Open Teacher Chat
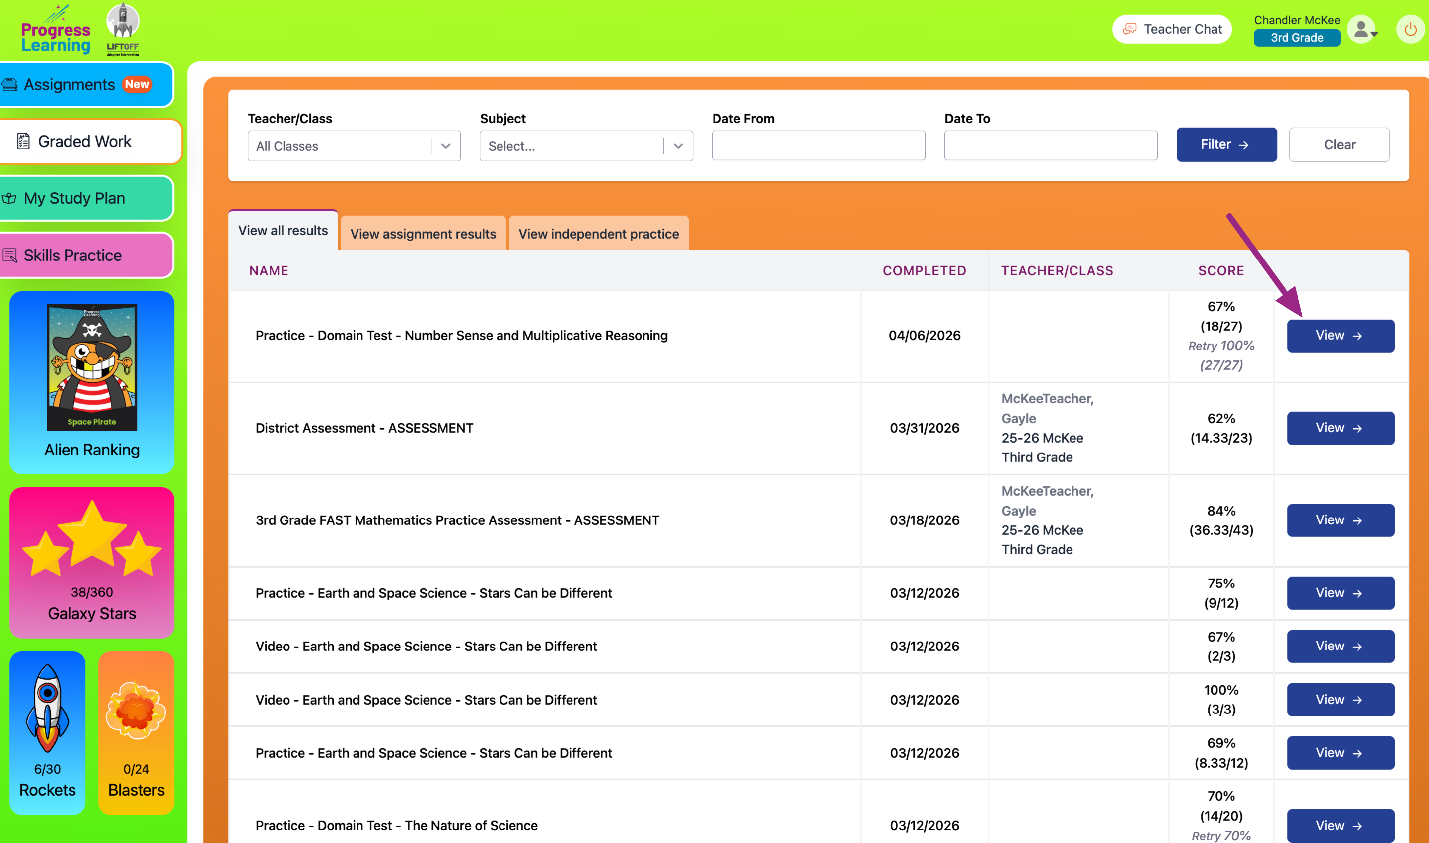Viewport: 1429px width, 843px height. [1172, 30]
